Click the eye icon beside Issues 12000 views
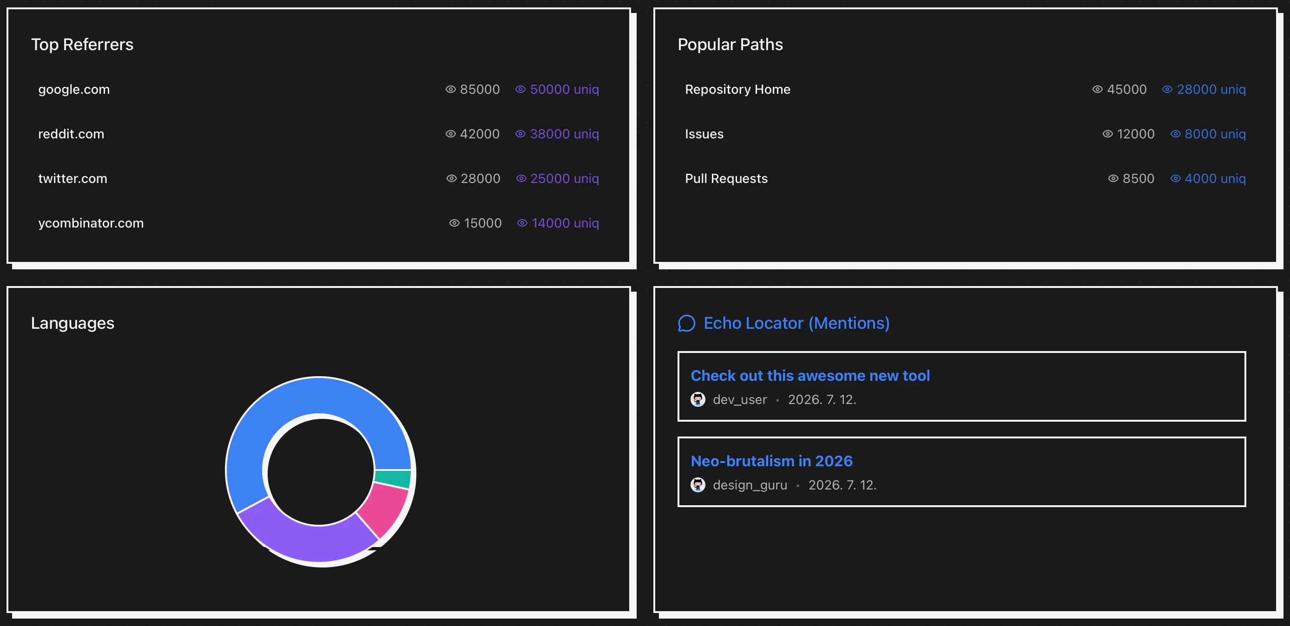Image resolution: width=1290 pixels, height=626 pixels. click(1108, 134)
